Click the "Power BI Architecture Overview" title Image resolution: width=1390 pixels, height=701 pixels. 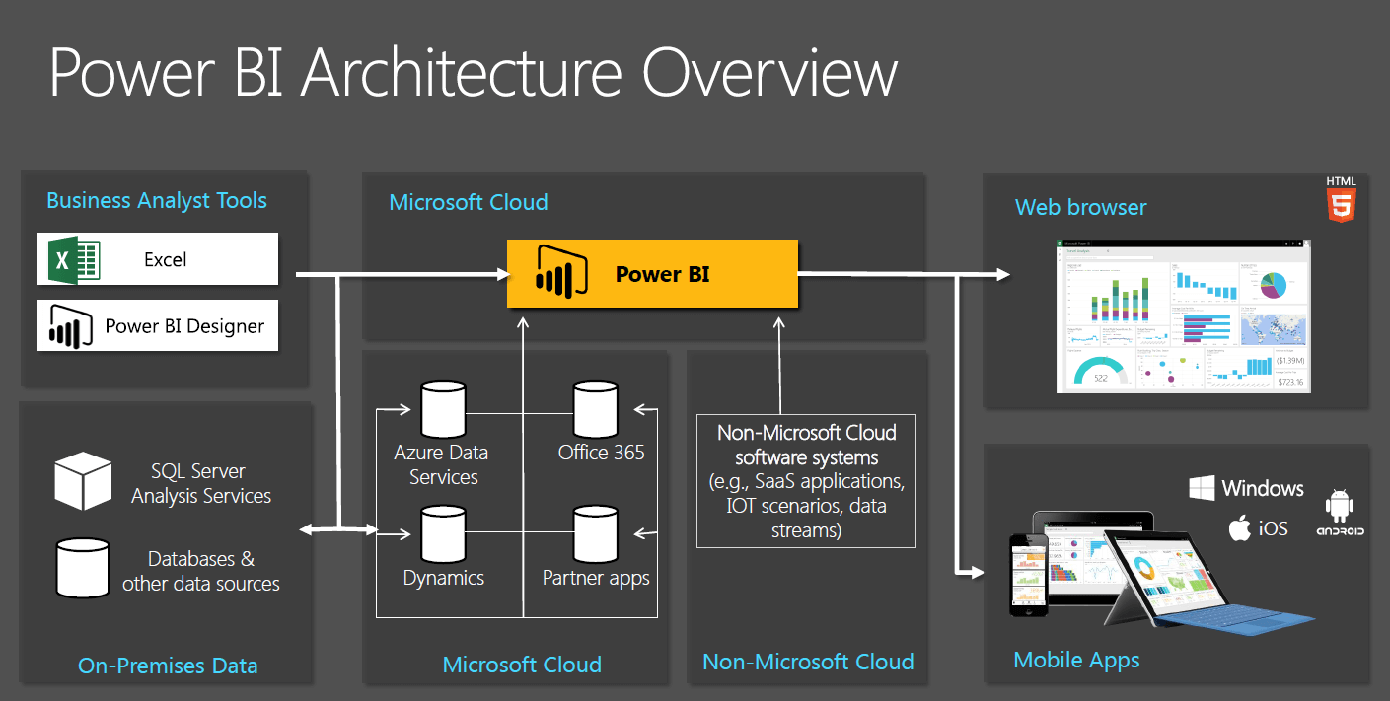pos(474,72)
